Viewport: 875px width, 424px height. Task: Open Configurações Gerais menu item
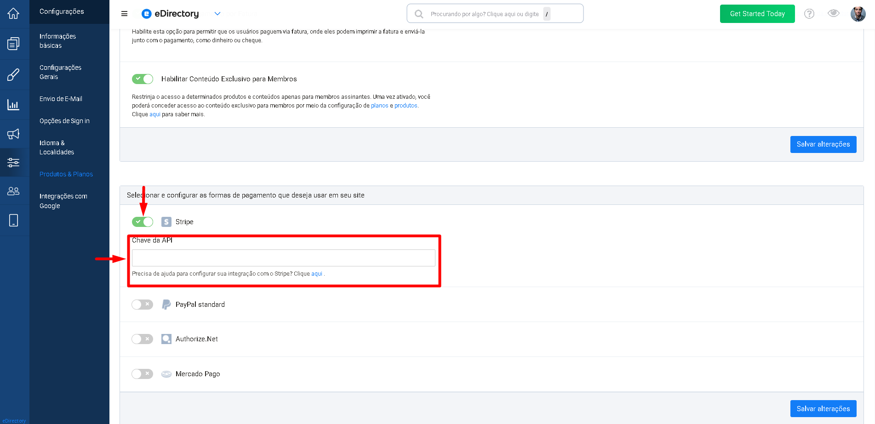[x=60, y=72]
